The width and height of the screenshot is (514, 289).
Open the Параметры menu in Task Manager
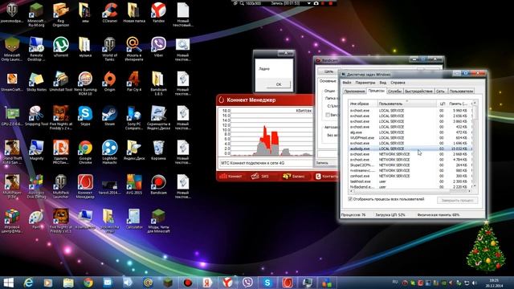click(365, 83)
